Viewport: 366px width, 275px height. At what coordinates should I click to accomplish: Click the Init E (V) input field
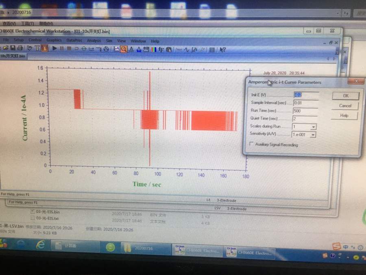(306, 95)
